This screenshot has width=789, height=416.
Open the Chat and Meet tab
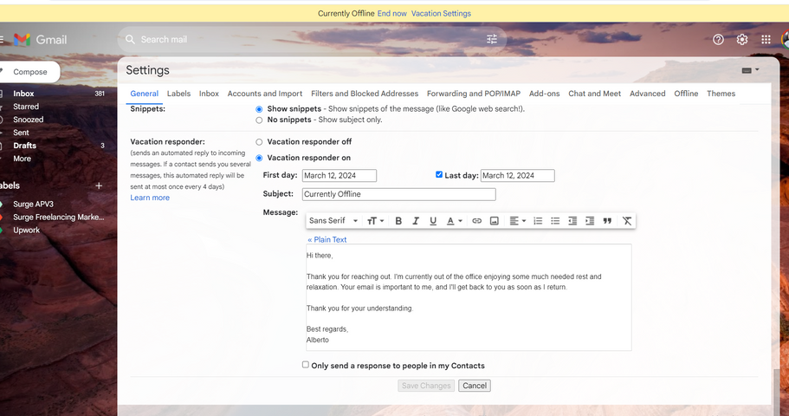[x=594, y=94]
